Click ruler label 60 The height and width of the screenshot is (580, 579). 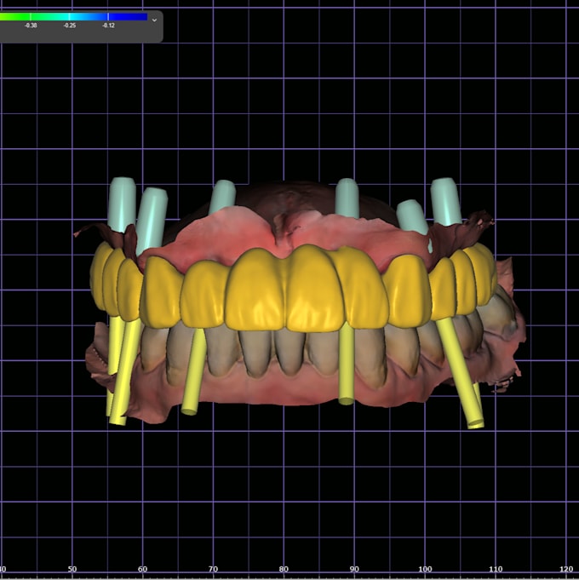point(143,569)
